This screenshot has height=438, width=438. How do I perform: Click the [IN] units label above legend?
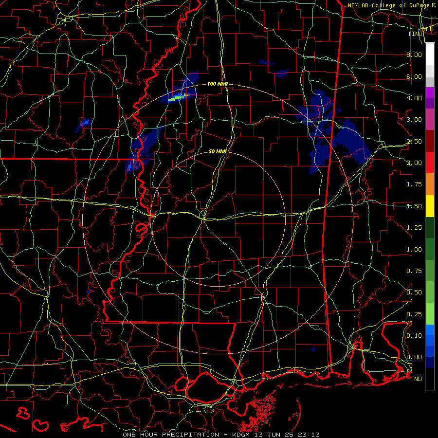416,34
